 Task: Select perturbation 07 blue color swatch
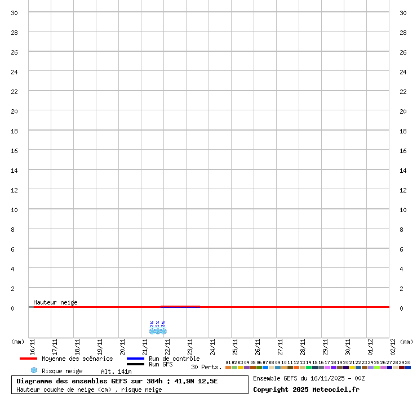pyautogui.click(x=265, y=368)
